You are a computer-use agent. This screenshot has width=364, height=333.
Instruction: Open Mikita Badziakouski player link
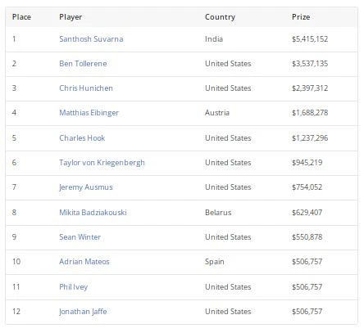click(93, 213)
